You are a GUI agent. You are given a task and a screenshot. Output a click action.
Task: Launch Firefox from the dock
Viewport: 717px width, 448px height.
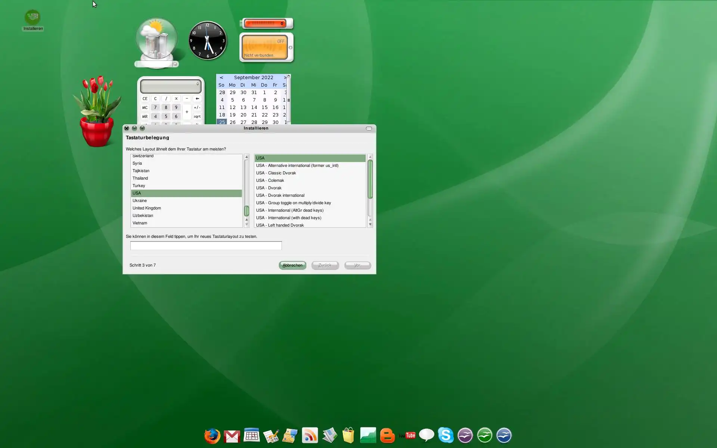coord(212,436)
